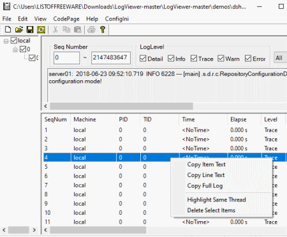Collapse the local tree node

click(x=6, y=41)
